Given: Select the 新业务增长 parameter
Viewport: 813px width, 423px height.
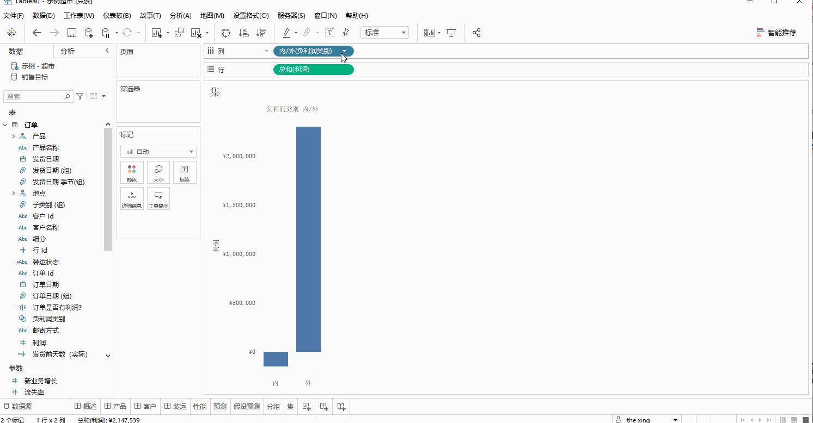Looking at the screenshot, I should coord(41,381).
